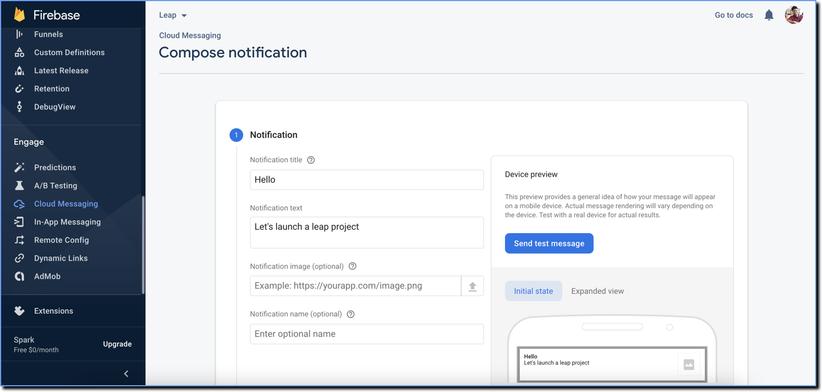Image resolution: width=822 pixels, height=392 pixels.
Task: Click the DebugView icon in sidebar
Action: (x=19, y=107)
